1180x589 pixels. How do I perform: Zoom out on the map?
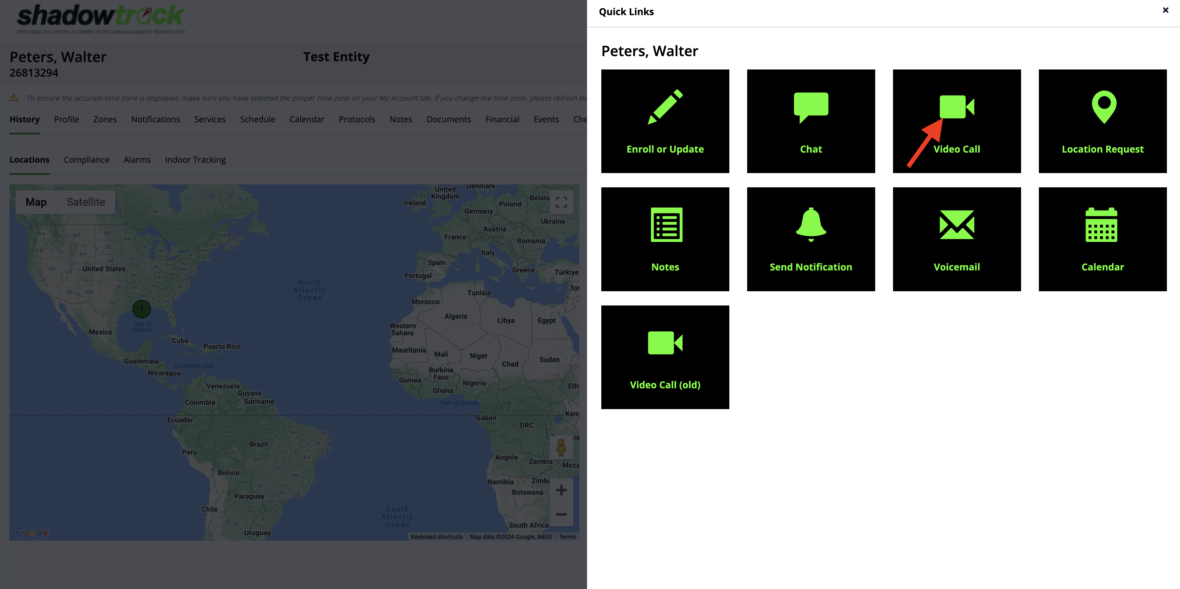tap(561, 514)
